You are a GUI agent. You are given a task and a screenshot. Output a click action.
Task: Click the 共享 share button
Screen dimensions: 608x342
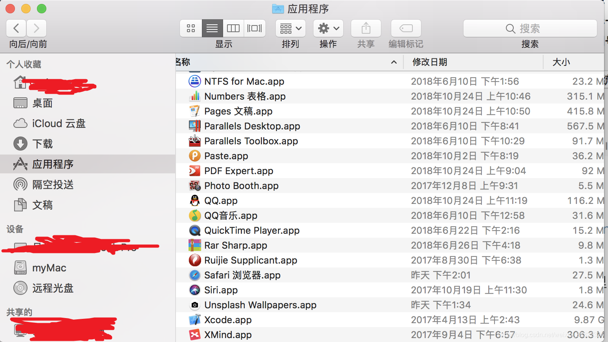click(x=366, y=28)
